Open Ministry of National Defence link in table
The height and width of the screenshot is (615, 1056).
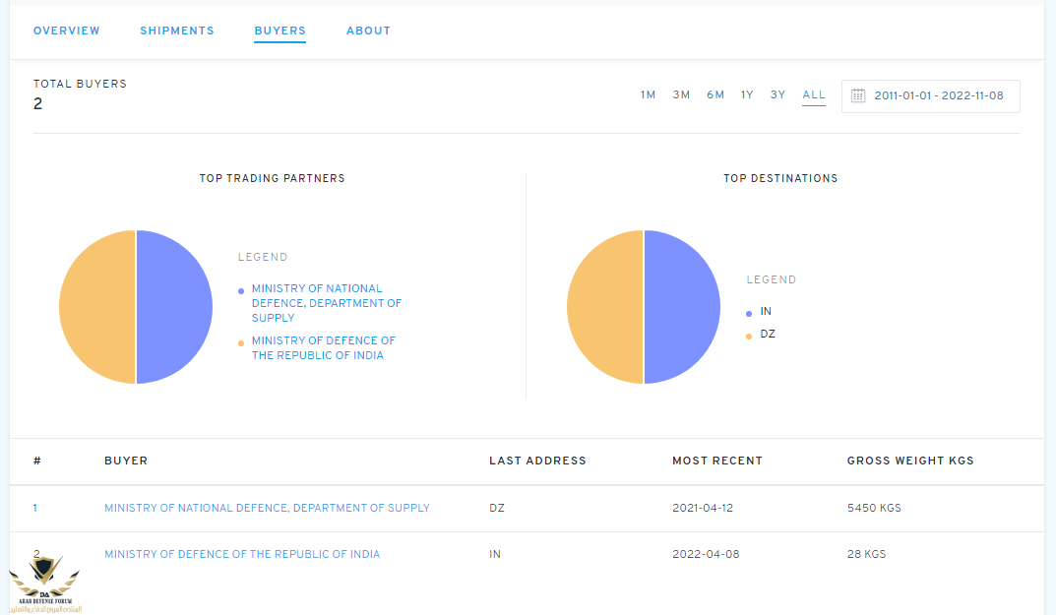coord(267,508)
